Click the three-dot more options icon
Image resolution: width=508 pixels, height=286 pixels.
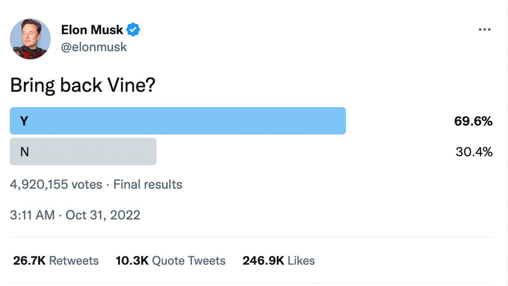[484, 29]
